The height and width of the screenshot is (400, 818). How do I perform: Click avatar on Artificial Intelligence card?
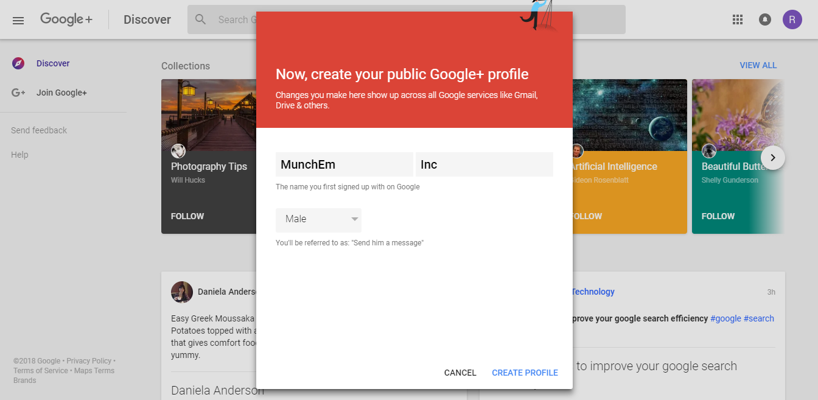pyautogui.click(x=577, y=151)
